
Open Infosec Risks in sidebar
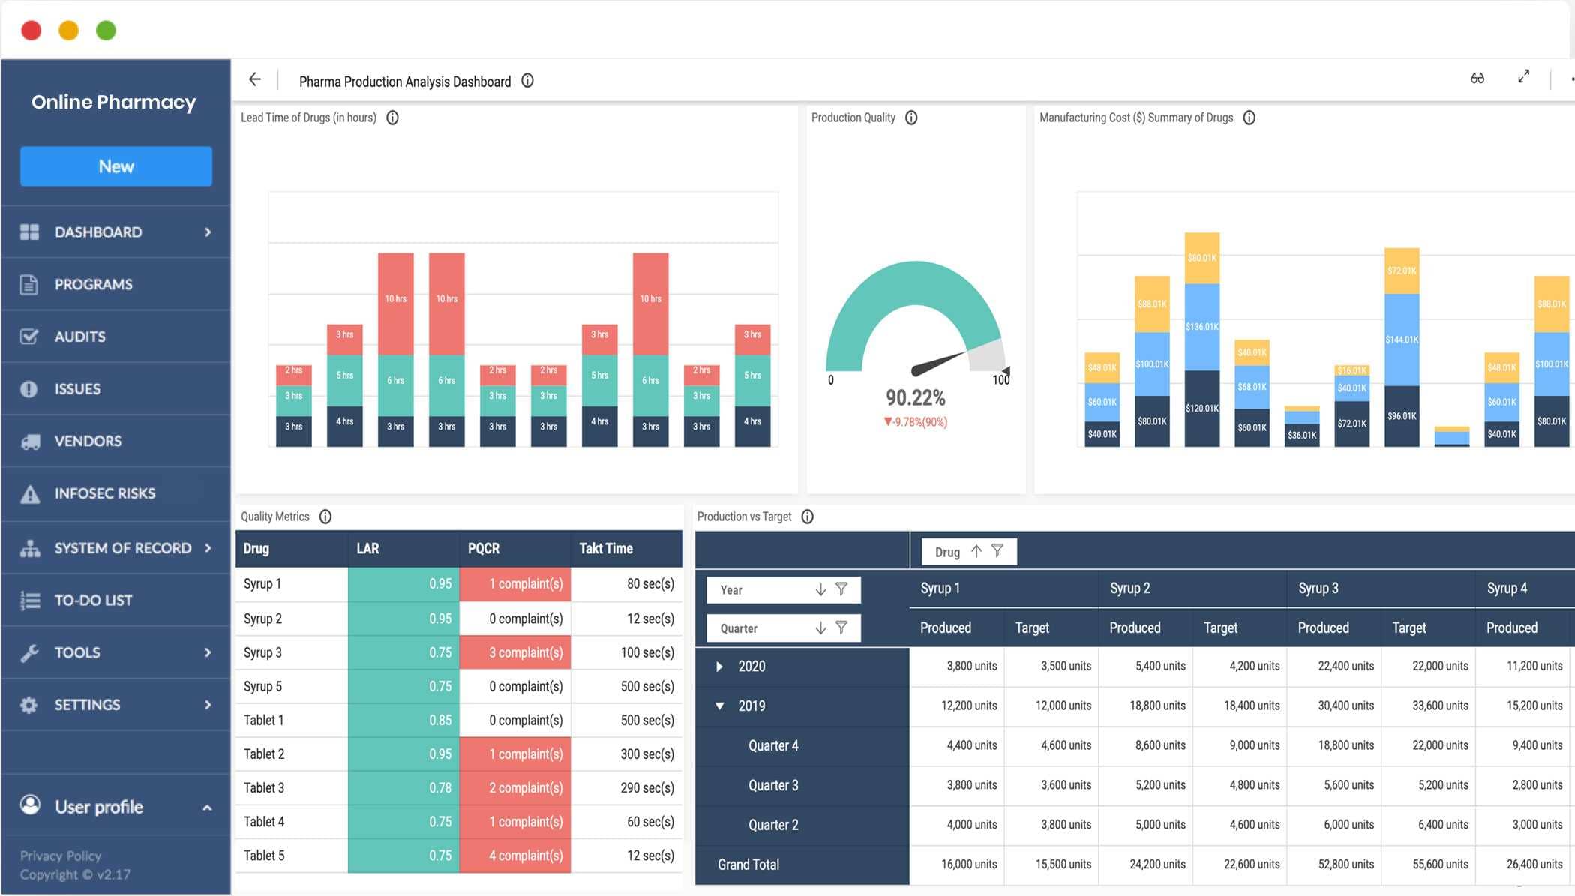click(x=104, y=493)
